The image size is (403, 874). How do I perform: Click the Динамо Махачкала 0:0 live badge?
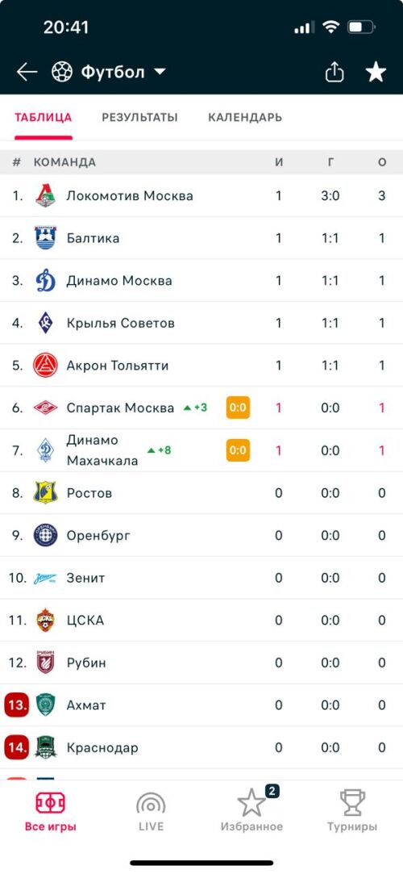(x=238, y=450)
